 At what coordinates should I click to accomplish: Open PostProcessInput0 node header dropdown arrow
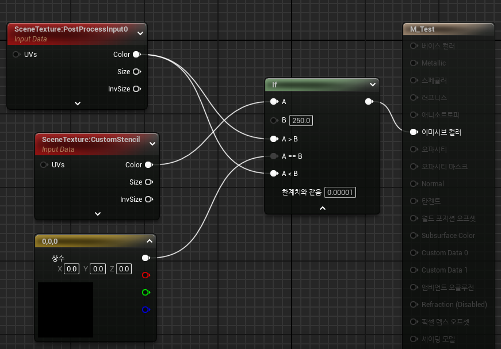click(140, 33)
